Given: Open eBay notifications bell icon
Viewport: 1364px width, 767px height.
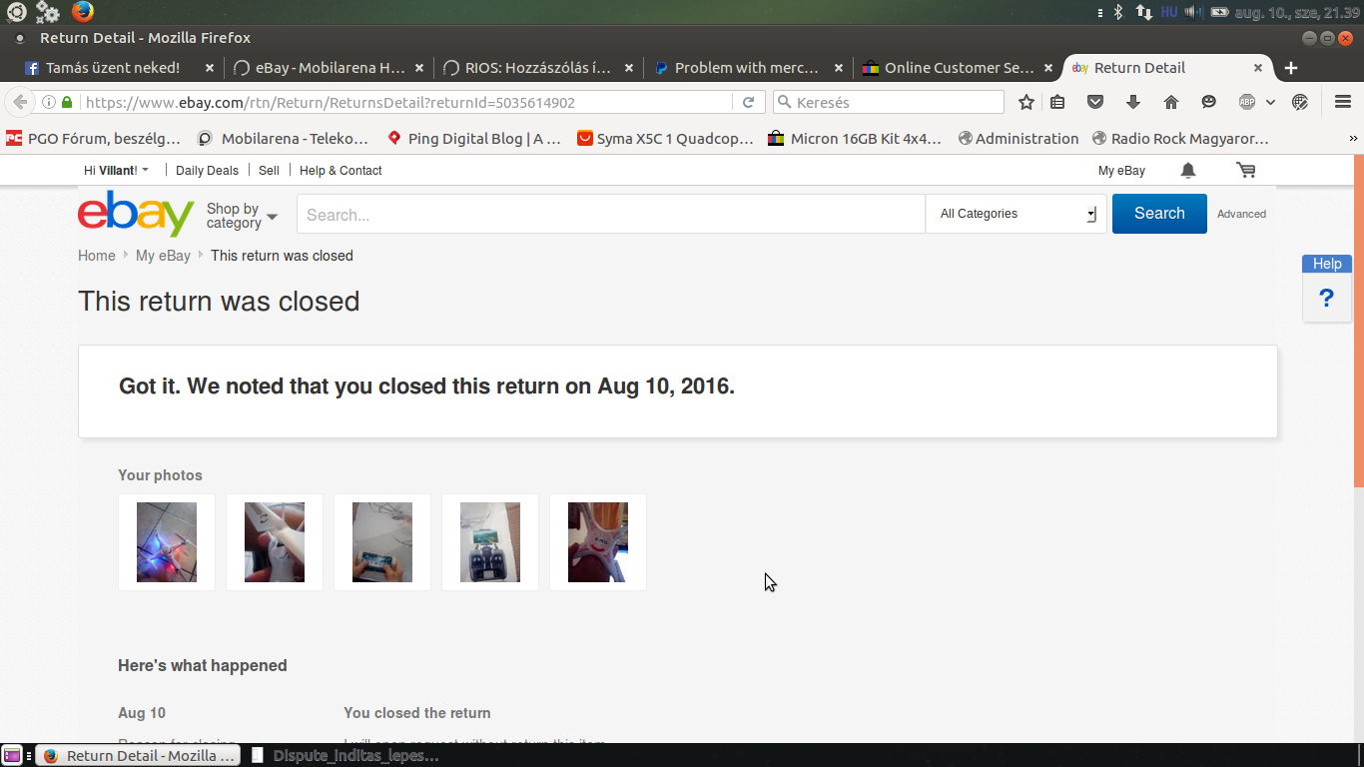Looking at the screenshot, I should (x=1188, y=171).
